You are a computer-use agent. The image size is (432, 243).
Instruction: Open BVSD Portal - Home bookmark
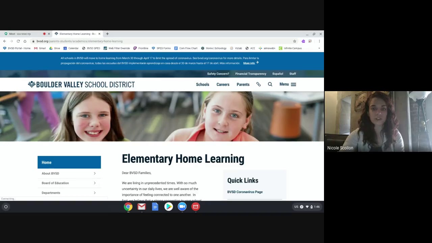pyautogui.click(x=17, y=48)
